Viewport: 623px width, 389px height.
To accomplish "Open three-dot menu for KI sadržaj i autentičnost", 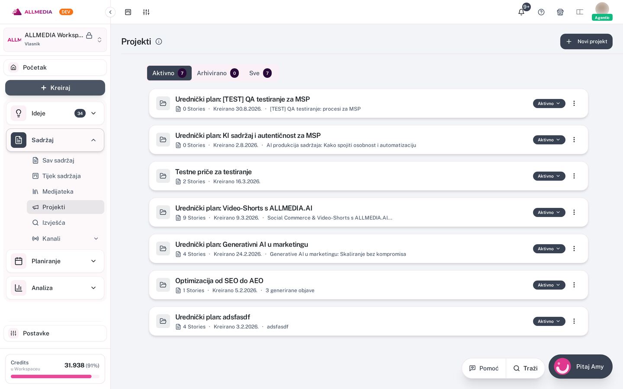I will pyautogui.click(x=574, y=140).
